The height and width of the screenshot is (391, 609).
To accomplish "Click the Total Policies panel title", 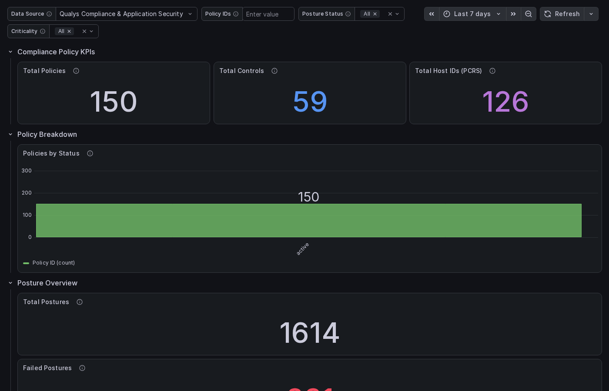I will pos(44,71).
